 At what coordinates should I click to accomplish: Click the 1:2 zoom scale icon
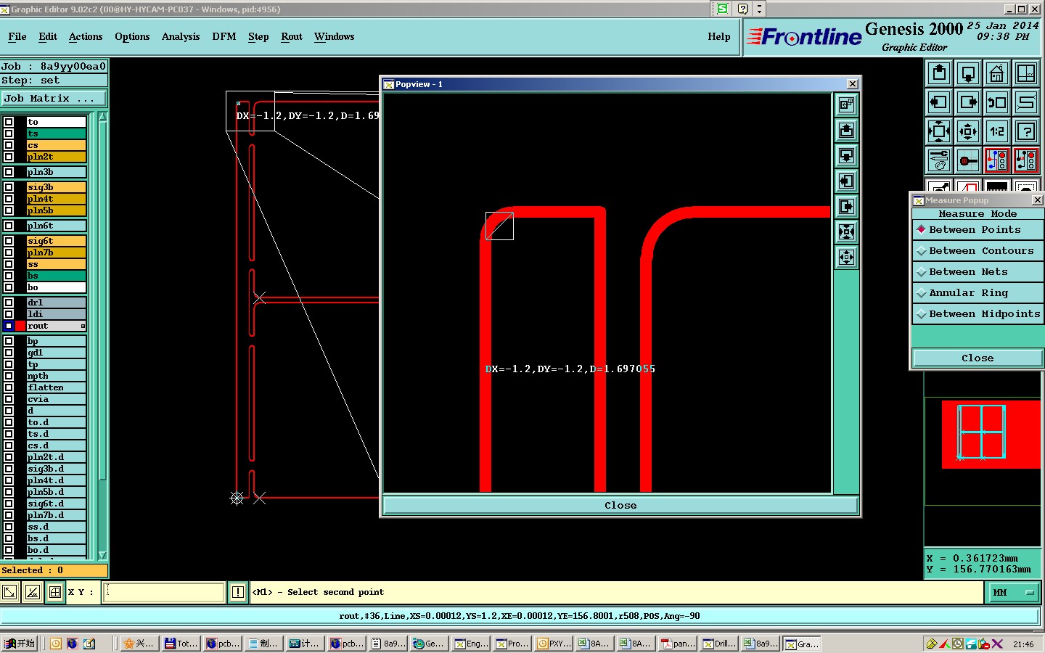[997, 131]
